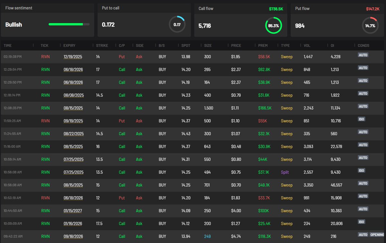
Task: Open expiry 09/19/2025 link
Action: pos(73,121)
